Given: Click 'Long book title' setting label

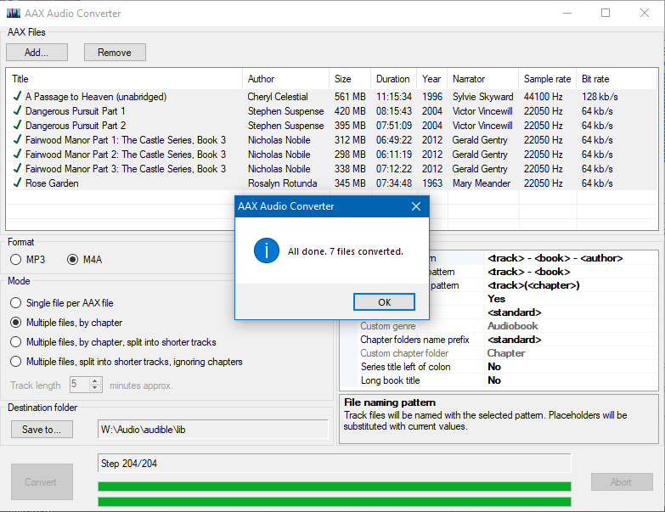Looking at the screenshot, I should click(390, 380).
